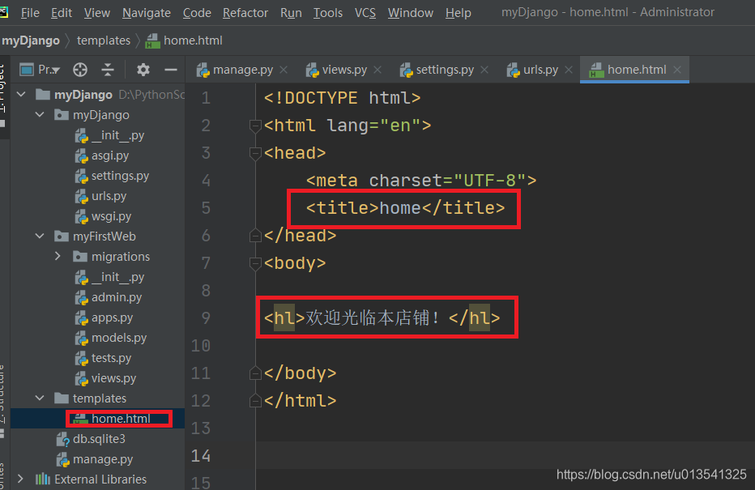Open the VCS menu
This screenshot has height=490, width=755.
[x=365, y=13]
